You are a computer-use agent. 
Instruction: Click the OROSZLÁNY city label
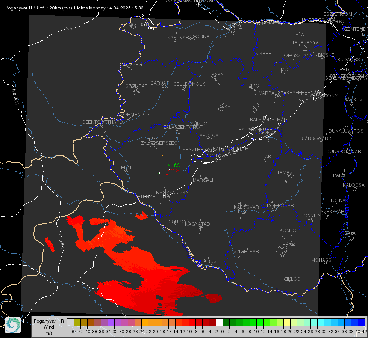[x=298, y=56]
